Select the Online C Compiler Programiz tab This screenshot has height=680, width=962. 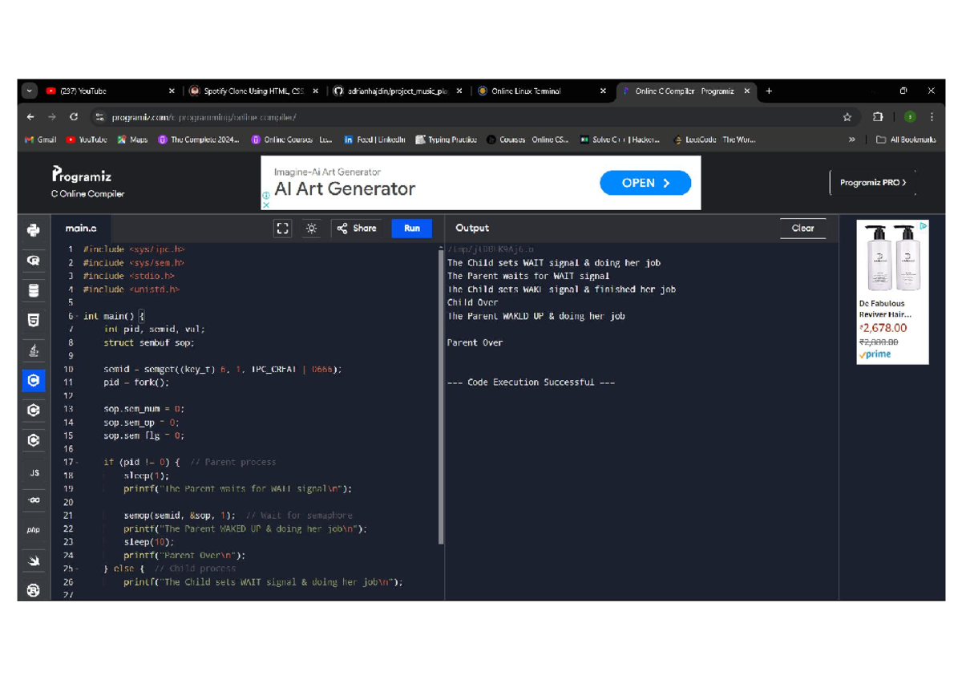pos(686,91)
